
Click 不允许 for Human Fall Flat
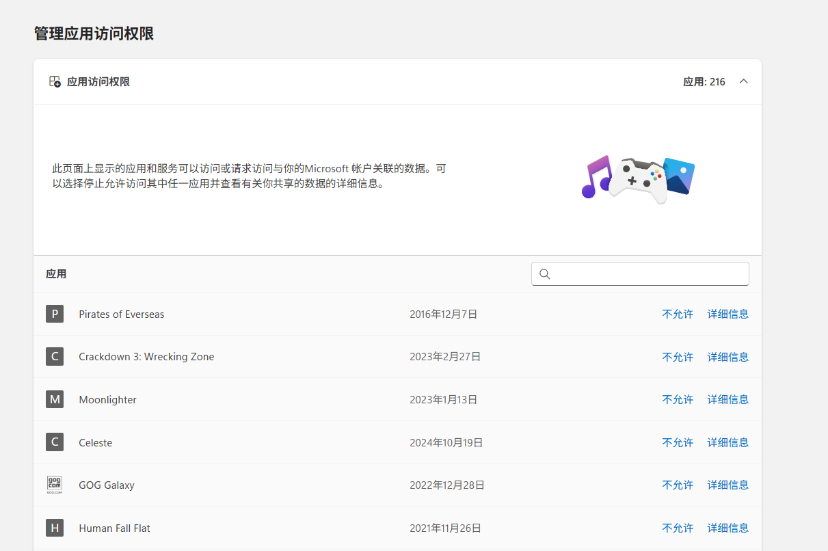(678, 528)
